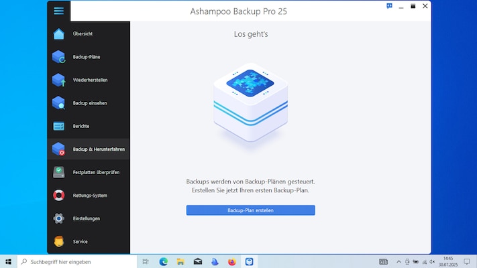Image resolution: width=477 pixels, height=268 pixels.
Task: Click the feedback chat icon in the title bar
Action: tap(389, 6)
